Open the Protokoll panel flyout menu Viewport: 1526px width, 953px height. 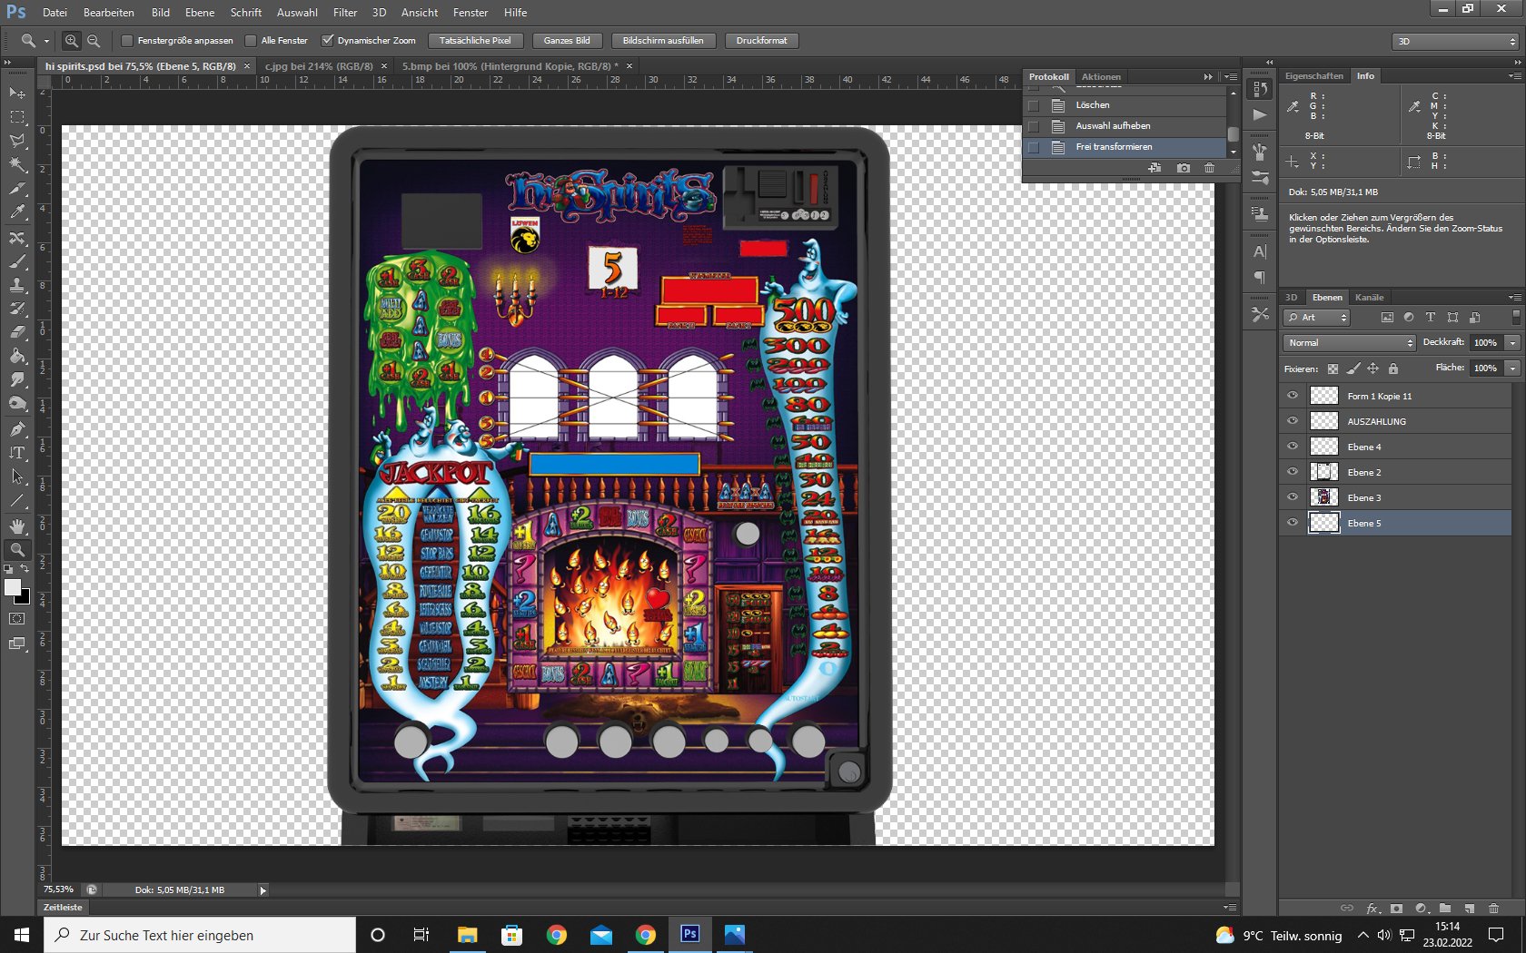pos(1230,77)
